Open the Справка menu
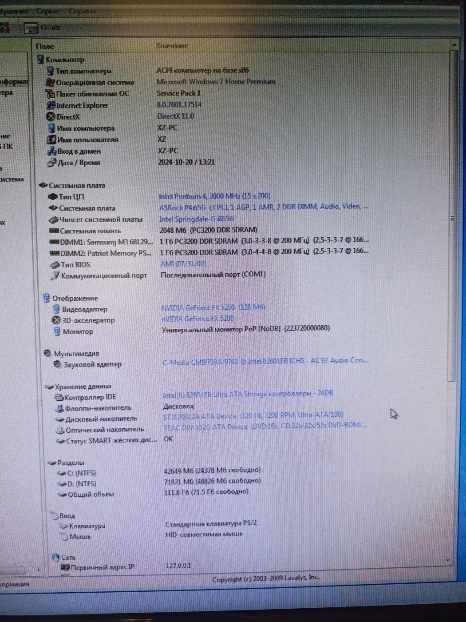 click(83, 11)
